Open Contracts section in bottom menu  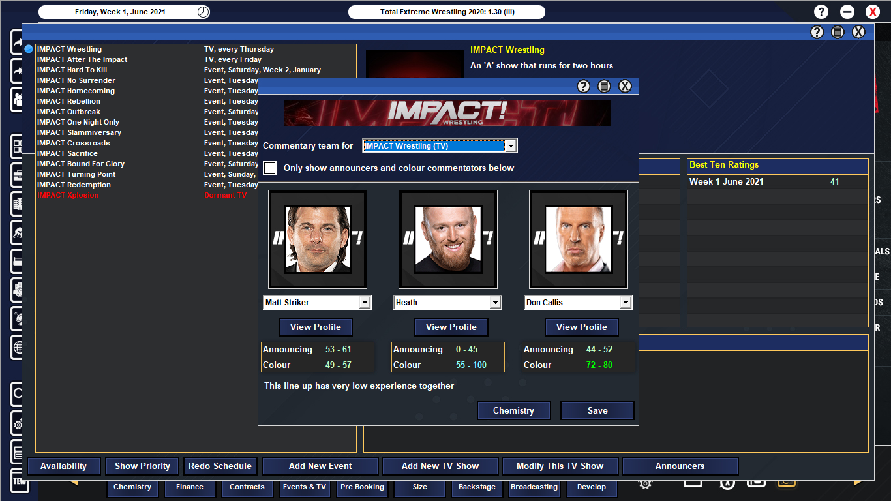[x=247, y=487]
